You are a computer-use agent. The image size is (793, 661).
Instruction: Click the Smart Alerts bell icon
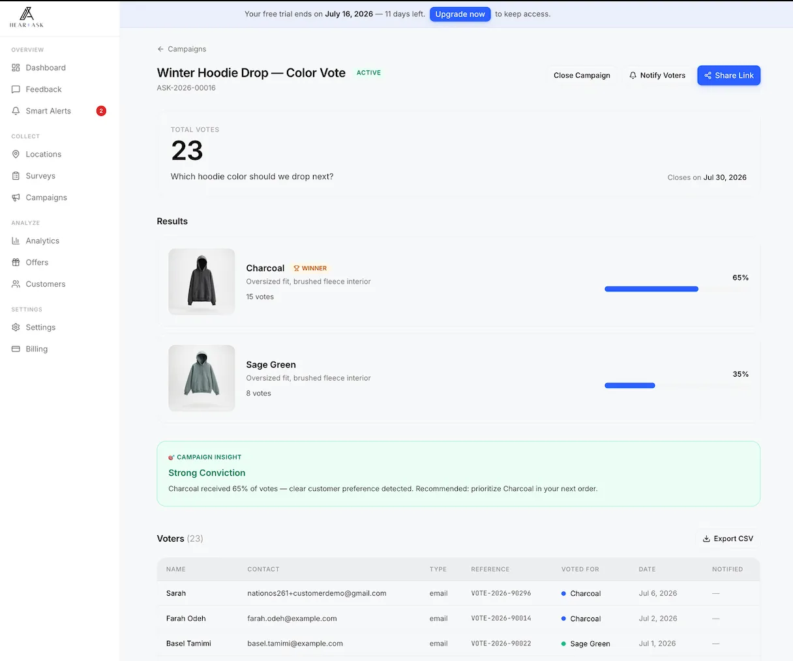pyautogui.click(x=16, y=111)
